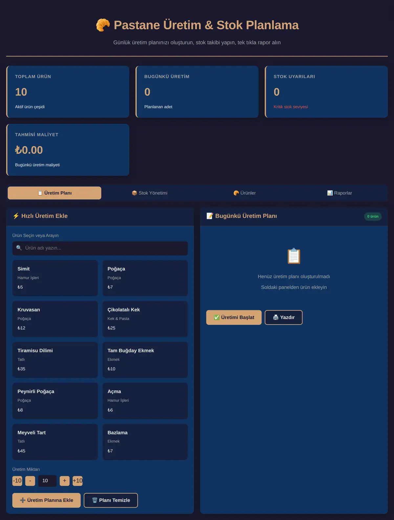The height and width of the screenshot is (520, 394).
Task: Click the memo icon beside Bugünkü Üretim Planı
Action: coord(209,216)
